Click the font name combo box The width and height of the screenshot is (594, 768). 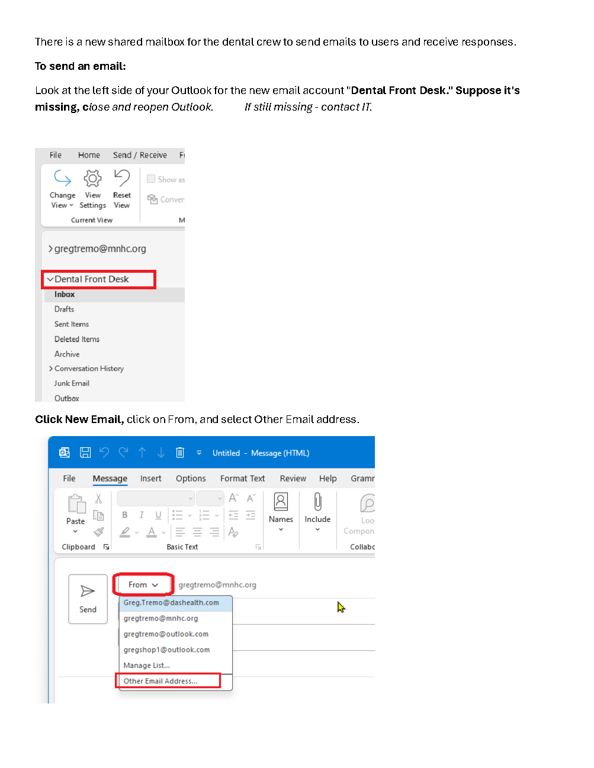pyautogui.click(x=155, y=499)
